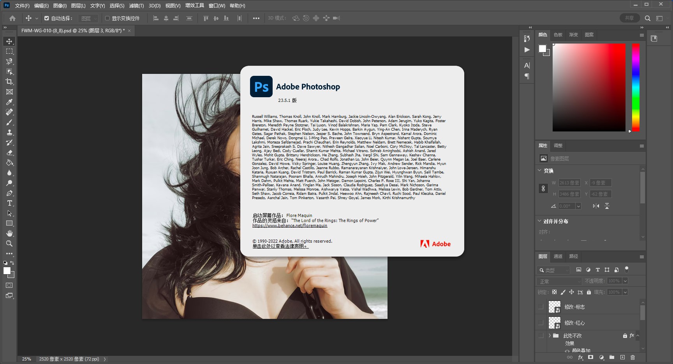The width and height of the screenshot is (673, 364).
Task: Enable the 显示变换控件 checkbox
Action: pos(107,18)
